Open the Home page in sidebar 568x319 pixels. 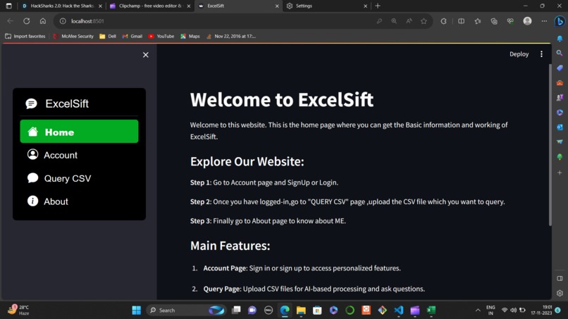[79, 132]
